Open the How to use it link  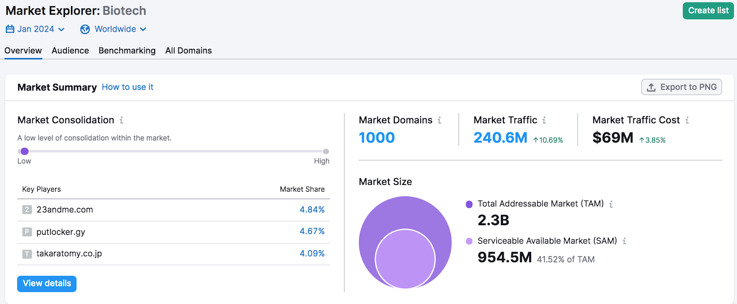[128, 87]
